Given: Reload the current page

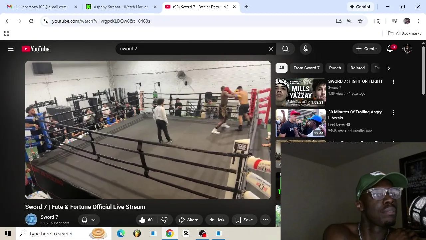Looking at the screenshot, I should tap(31, 21).
